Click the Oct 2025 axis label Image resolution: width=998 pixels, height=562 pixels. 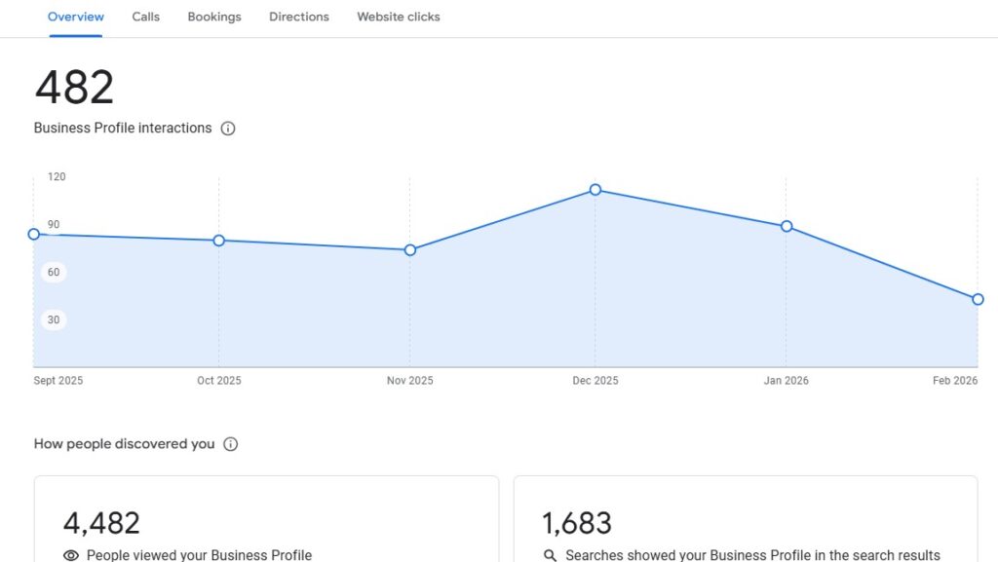coord(218,380)
